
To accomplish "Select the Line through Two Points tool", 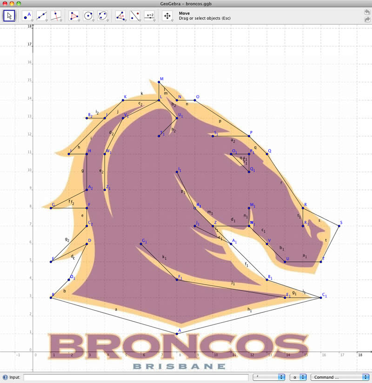I will tap(41, 16).
